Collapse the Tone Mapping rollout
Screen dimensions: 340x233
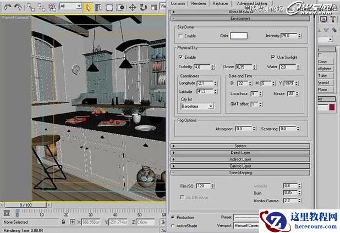click(240, 173)
